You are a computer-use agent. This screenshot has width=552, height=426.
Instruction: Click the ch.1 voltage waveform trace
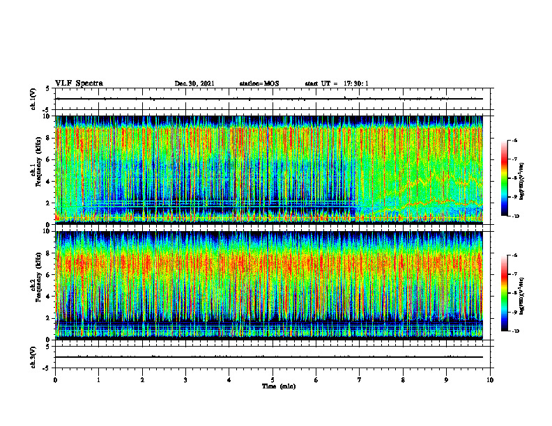pos(268,99)
